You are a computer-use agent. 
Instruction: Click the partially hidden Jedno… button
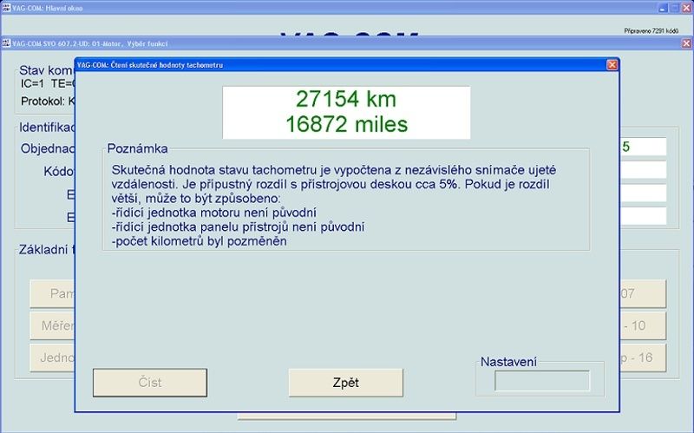pyautogui.click(x=52, y=357)
